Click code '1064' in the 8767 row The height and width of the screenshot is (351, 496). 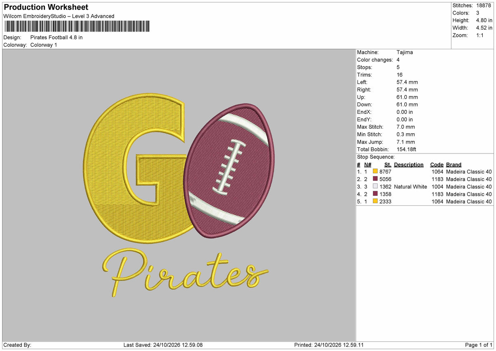(x=437, y=172)
